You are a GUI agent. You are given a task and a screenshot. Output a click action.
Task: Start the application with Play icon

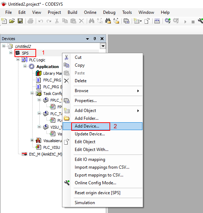point(185,22)
